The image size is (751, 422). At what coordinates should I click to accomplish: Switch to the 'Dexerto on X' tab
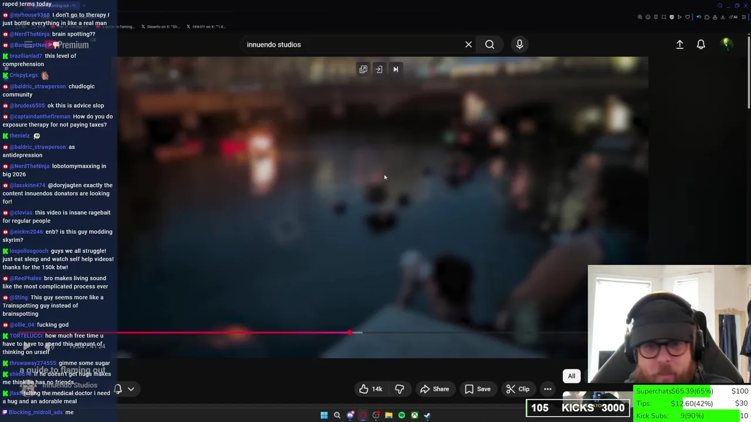pyautogui.click(x=160, y=26)
